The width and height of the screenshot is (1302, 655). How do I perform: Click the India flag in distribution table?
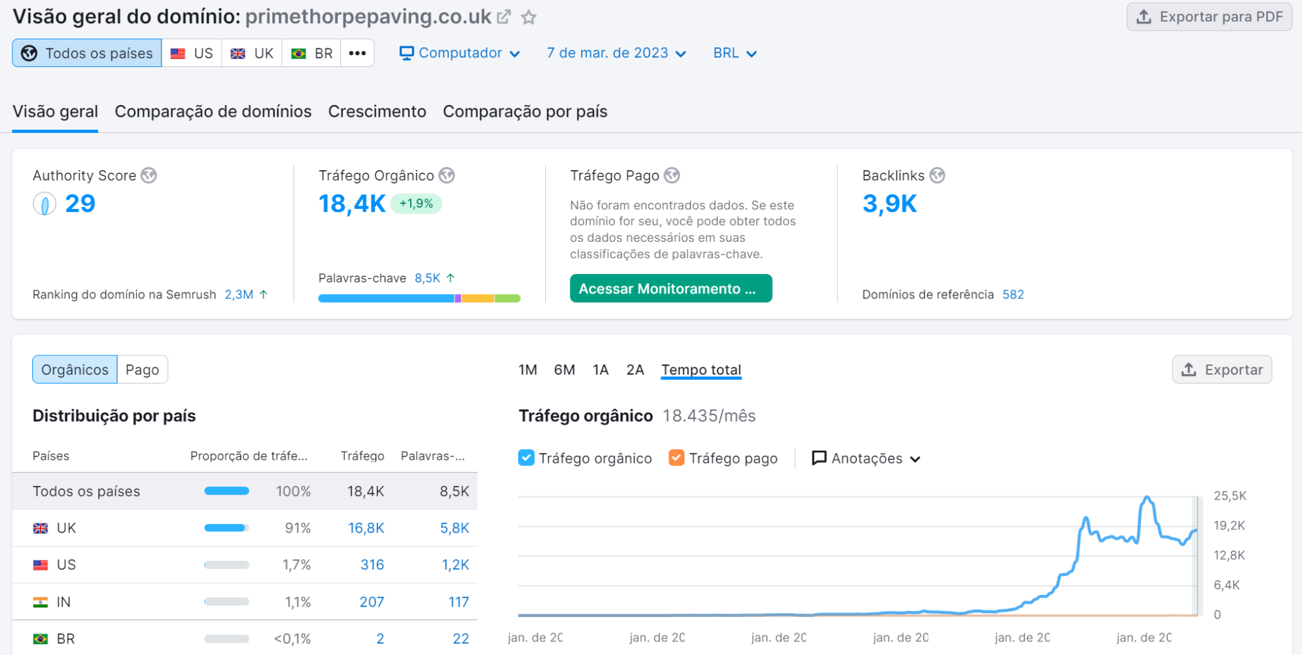[41, 602]
